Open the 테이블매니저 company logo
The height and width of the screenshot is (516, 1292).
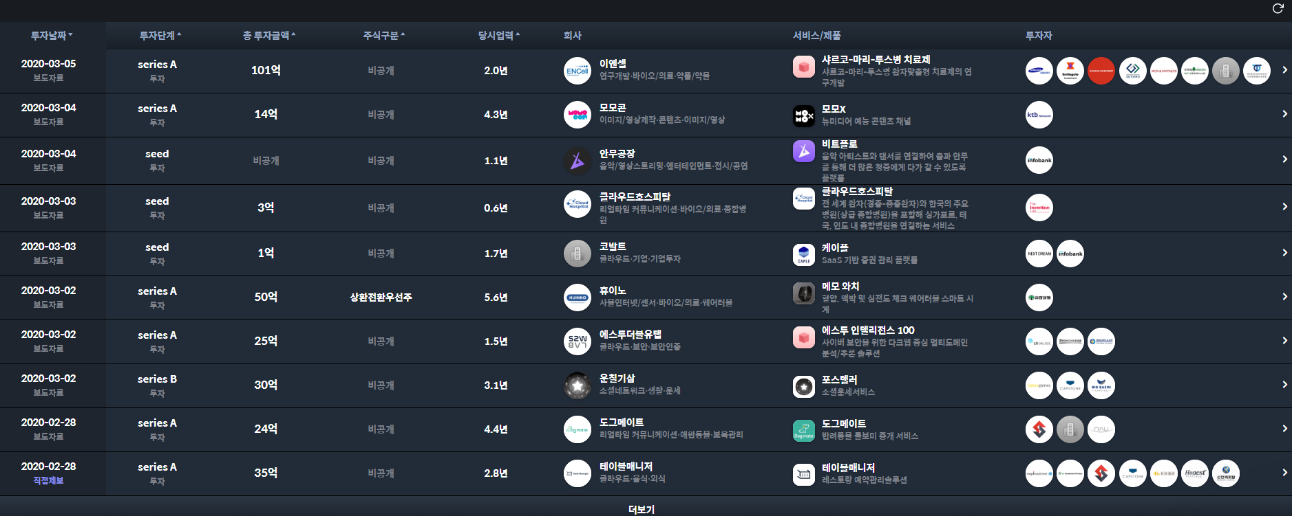(578, 473)
